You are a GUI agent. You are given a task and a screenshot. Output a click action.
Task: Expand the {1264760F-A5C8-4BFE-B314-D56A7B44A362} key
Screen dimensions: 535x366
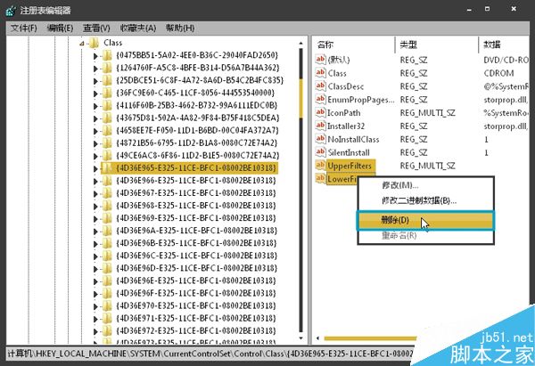pos(95,69)
